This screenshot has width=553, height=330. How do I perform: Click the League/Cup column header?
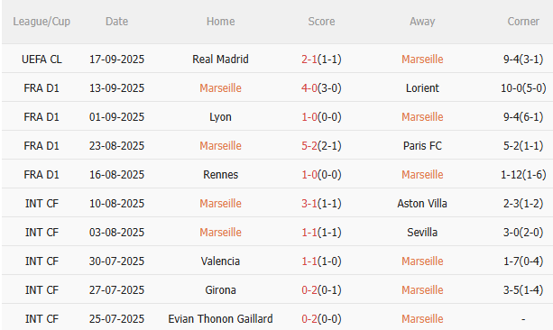(x=41, y=22)
